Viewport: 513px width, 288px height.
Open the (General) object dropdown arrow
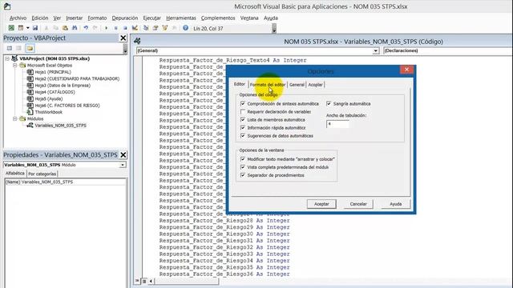coord(376,51)
